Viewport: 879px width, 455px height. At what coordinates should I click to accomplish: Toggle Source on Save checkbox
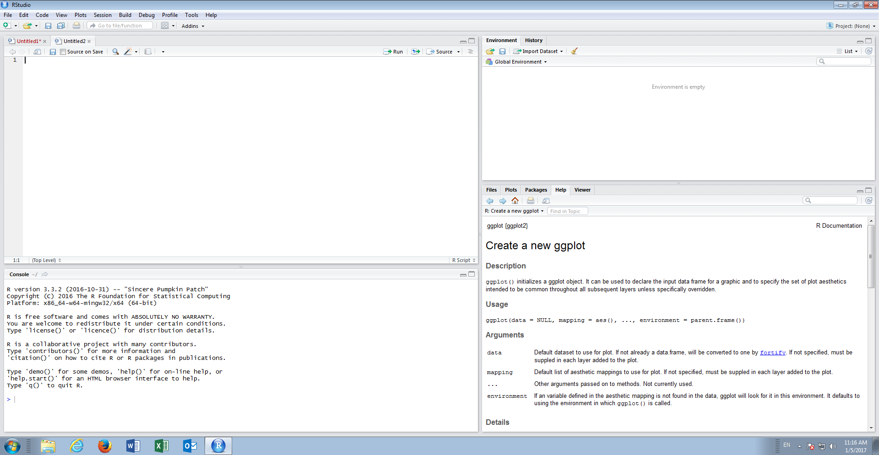click(63, 52)
